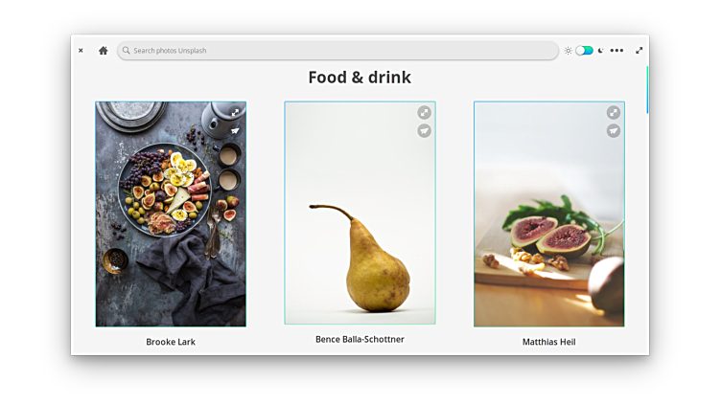The width and height of the screenshot is (721, 405).
Task: Share the Bence Balla-Schottner pear photo
Action: (x=425, y=131)
